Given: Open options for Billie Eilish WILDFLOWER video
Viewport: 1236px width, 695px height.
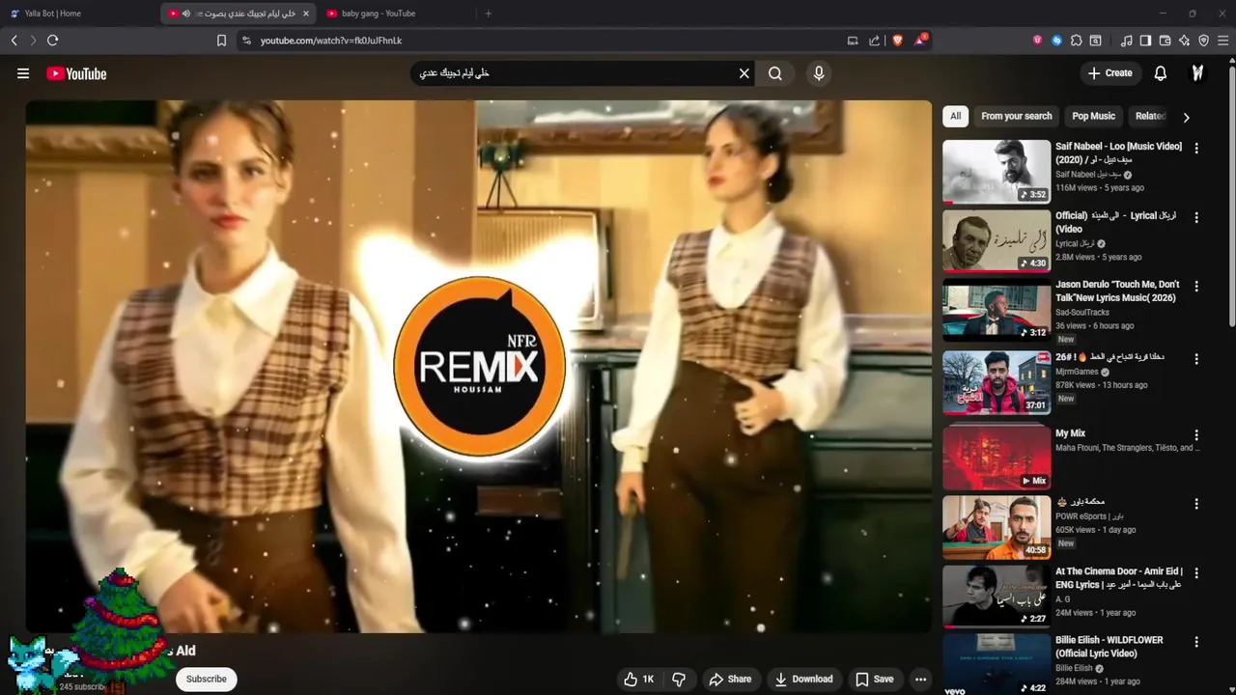Looking at the screenshot, I should (x=1196, y=642).
